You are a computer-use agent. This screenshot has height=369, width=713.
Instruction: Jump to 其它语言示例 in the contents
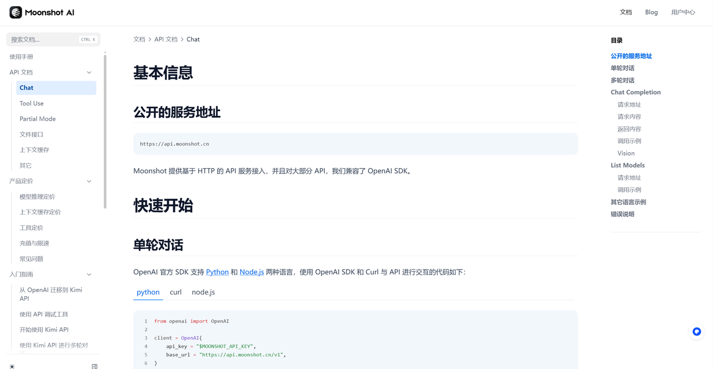628,202
